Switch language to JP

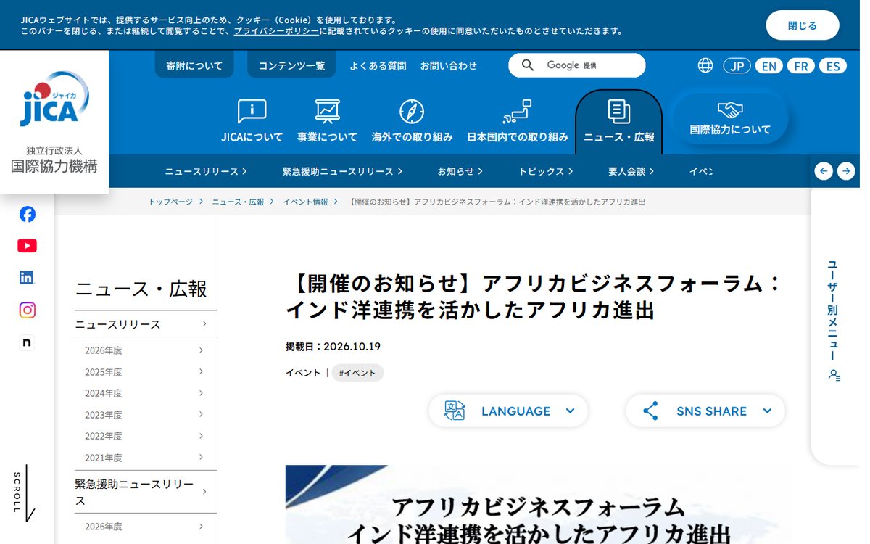tap(737, 66)
